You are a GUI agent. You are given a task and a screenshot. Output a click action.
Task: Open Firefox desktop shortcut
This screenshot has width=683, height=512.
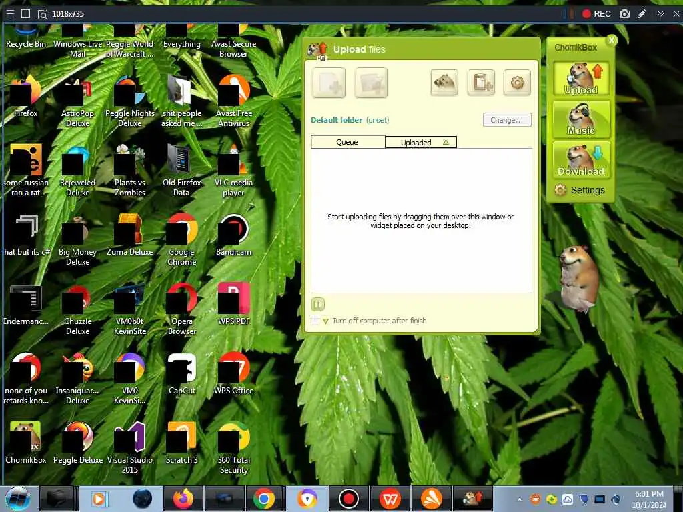26,96
